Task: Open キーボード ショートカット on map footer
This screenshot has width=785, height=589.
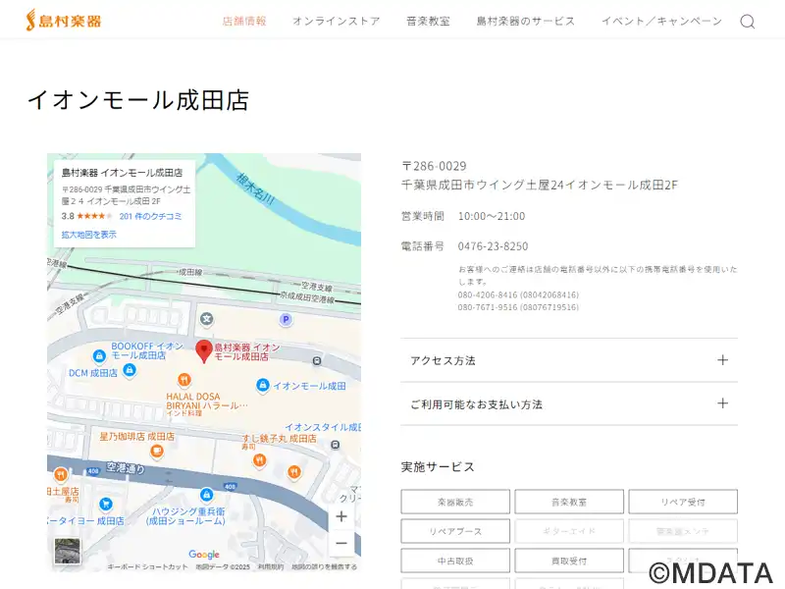Action: (148, 567)
